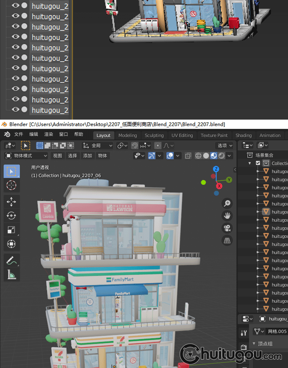Click the hand pan view icon
Image resolution: width=288 pixels, height=368 pixels.
tap(227, 216)
